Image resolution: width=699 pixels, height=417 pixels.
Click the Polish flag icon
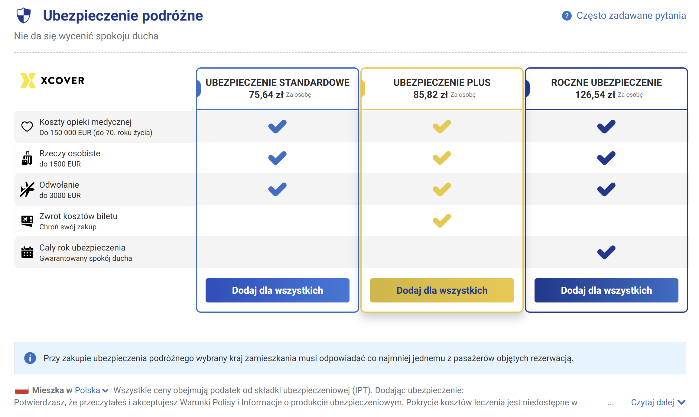(22, 390)
